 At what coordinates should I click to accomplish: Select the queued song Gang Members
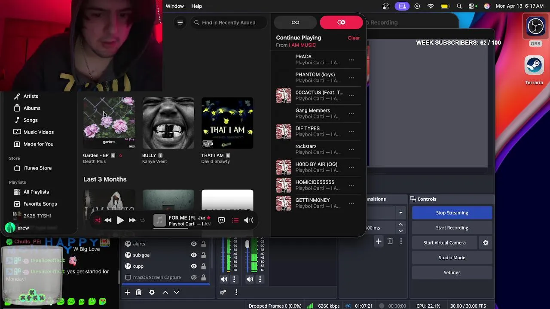point(318,114)
